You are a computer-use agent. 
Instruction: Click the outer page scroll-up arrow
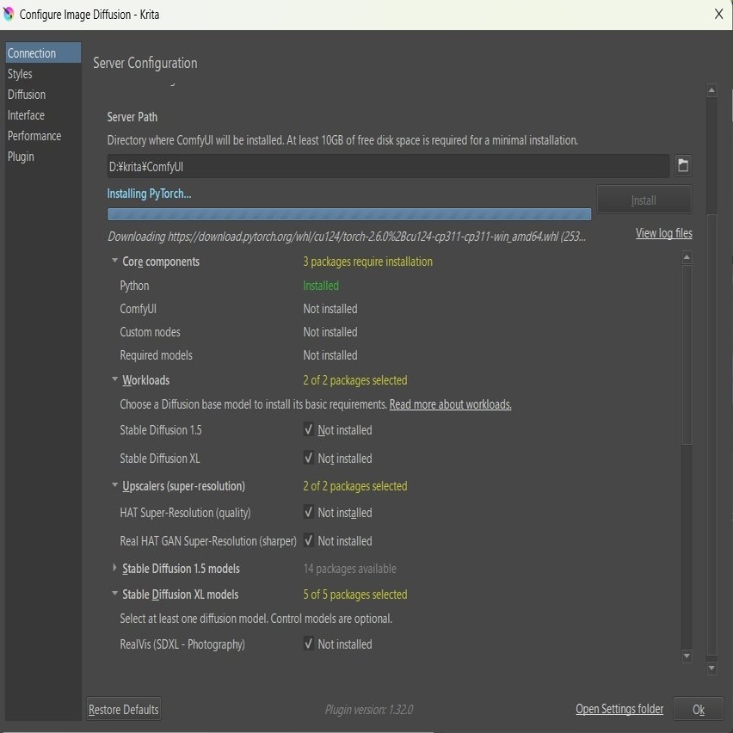(x=711, y=89)
